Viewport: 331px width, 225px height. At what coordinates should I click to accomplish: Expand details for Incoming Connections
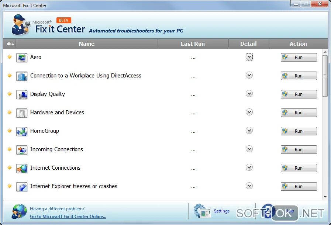point(249,149)
